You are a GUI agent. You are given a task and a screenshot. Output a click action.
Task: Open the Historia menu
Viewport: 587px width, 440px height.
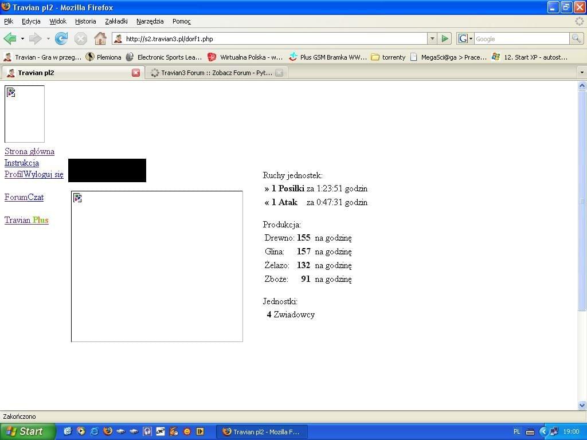pos(85,21)
